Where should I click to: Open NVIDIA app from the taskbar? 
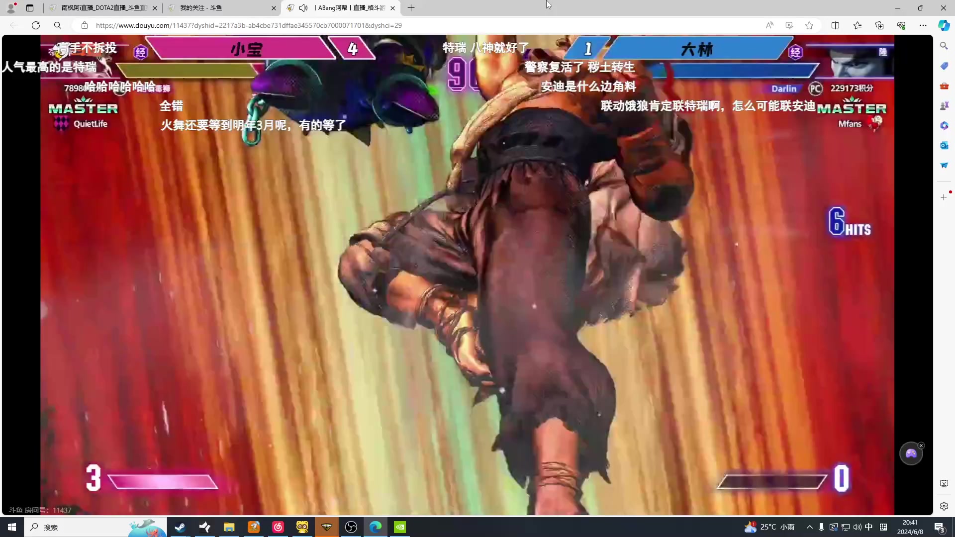click(399, 527)
